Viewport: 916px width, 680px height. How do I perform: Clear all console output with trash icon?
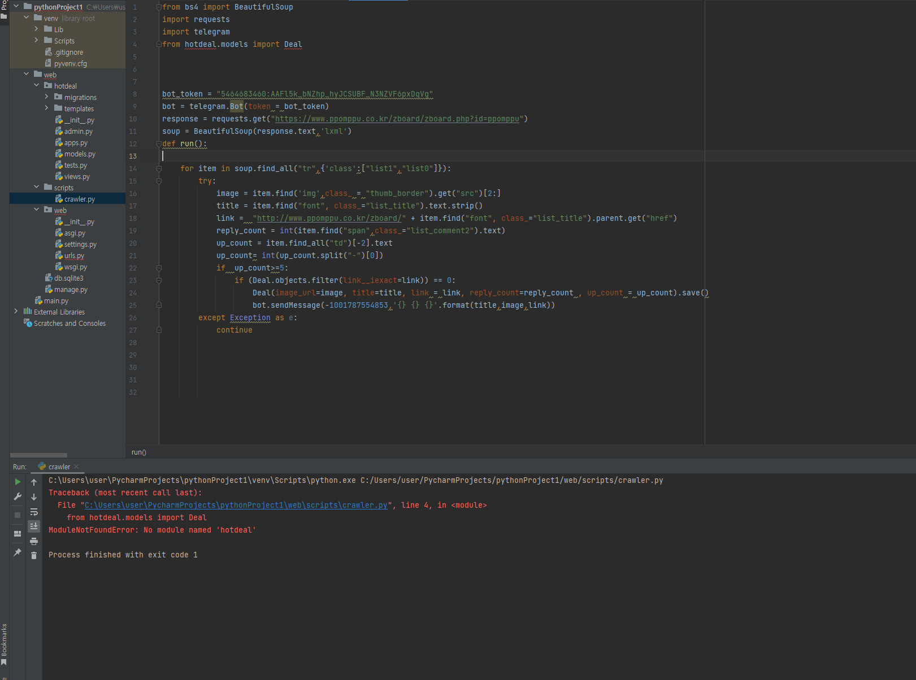pyautogui.click(x=34, y=556)
